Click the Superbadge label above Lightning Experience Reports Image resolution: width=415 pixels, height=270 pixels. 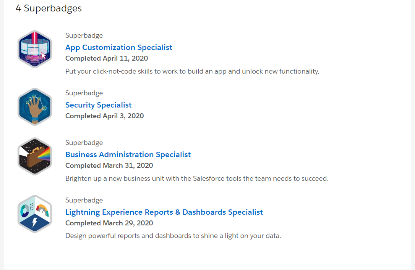coord(84,200)
